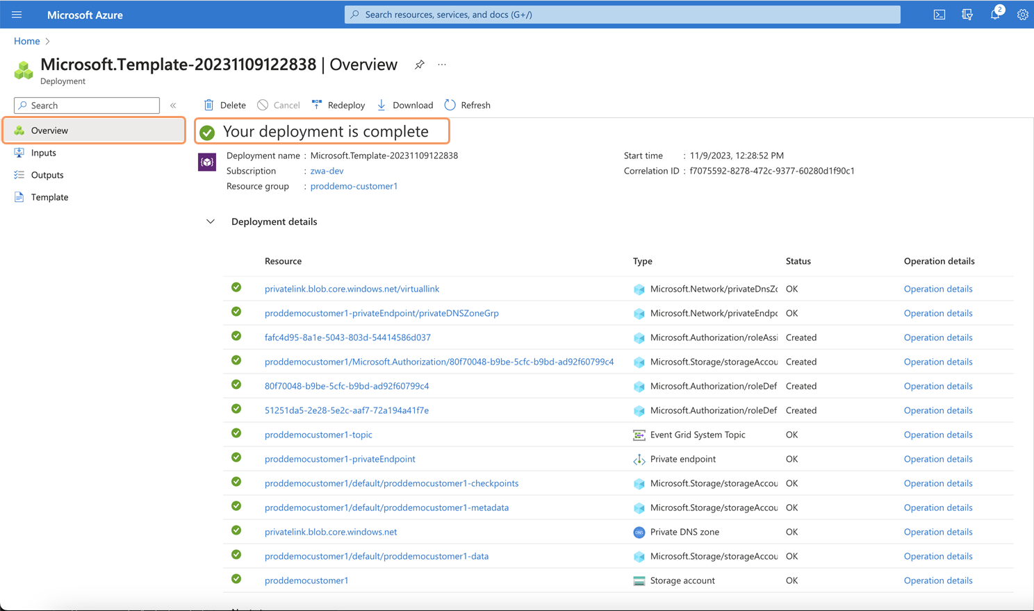Click the deployment name value Microsoft.Template-20231109122838
Screen dimensions: 1034x611
pos(384,156)
